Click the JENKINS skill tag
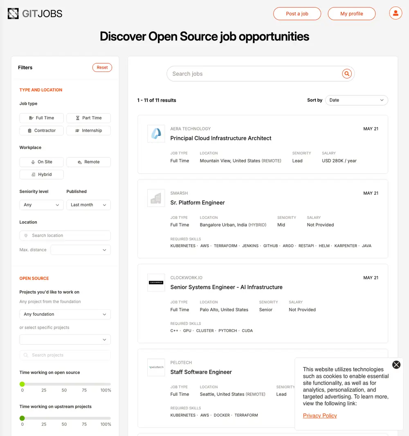Screen dimensions: 409x436 pos(250,246)
